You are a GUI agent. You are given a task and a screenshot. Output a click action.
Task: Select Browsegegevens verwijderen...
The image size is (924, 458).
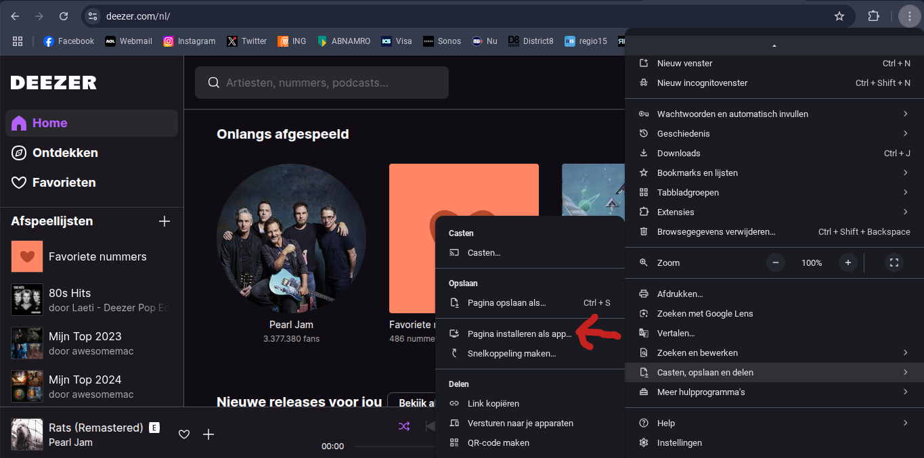774,232
